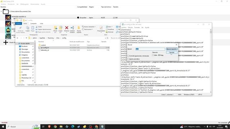Open Compartir tab in File Explorer
This screenshot has height=129, width=230.
click(33, 24)
